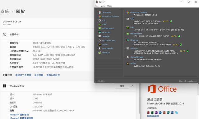The height and width of the screenshot is (119, 199).
Task: Open the Help menu in Speccy
Action: pyautogui.click(x=109, y=6)
